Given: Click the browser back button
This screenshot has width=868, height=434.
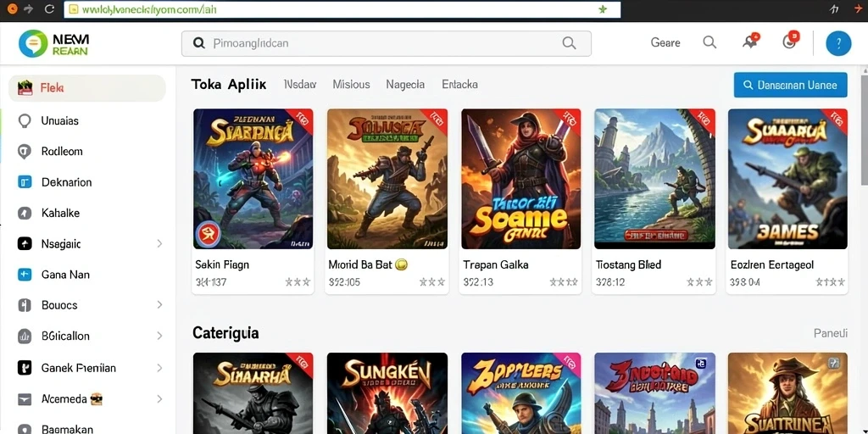Looking at the screenshot, I should [x=14, y=8].
